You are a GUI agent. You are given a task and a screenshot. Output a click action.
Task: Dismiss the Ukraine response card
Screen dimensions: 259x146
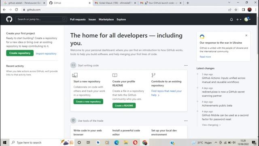[x=246, y=35]
